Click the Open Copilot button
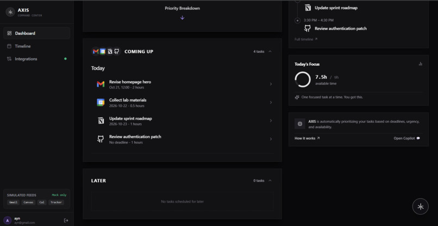438x226 pixels. coord(406,139)
